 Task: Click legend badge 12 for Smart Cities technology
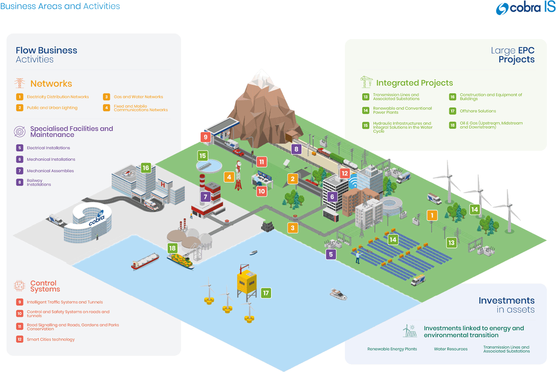20,339
